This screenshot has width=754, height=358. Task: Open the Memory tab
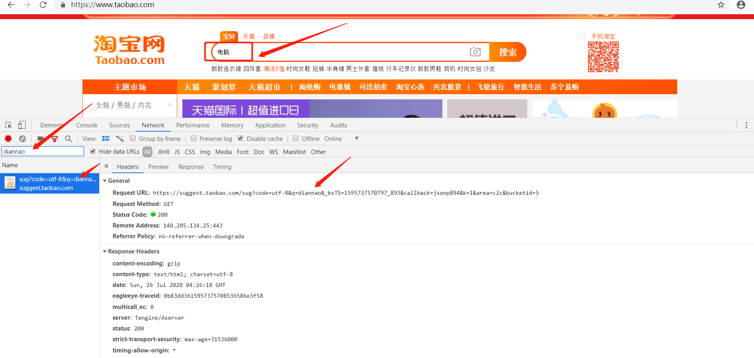coord(232,125)
